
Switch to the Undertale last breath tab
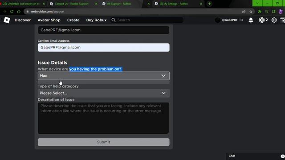(x=21, y=4)
